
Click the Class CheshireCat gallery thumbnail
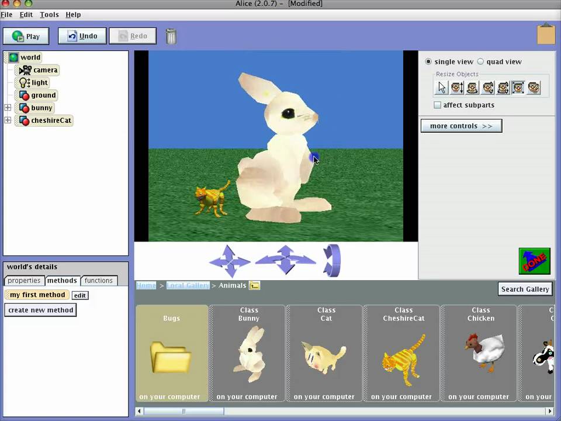point(402,353)
